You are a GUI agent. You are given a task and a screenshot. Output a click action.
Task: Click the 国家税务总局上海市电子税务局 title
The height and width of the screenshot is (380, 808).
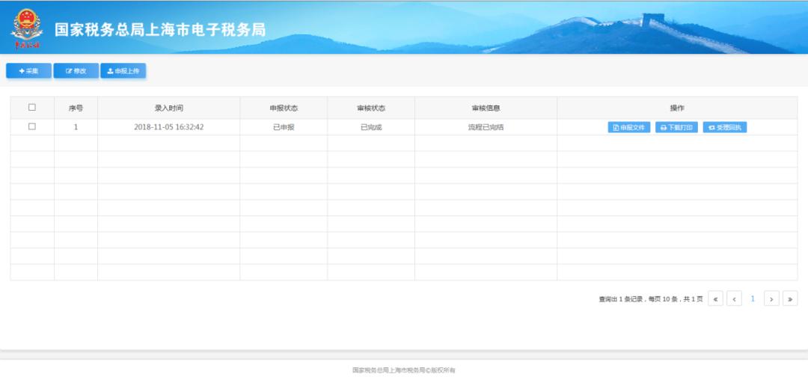click(x=160, y=29)
